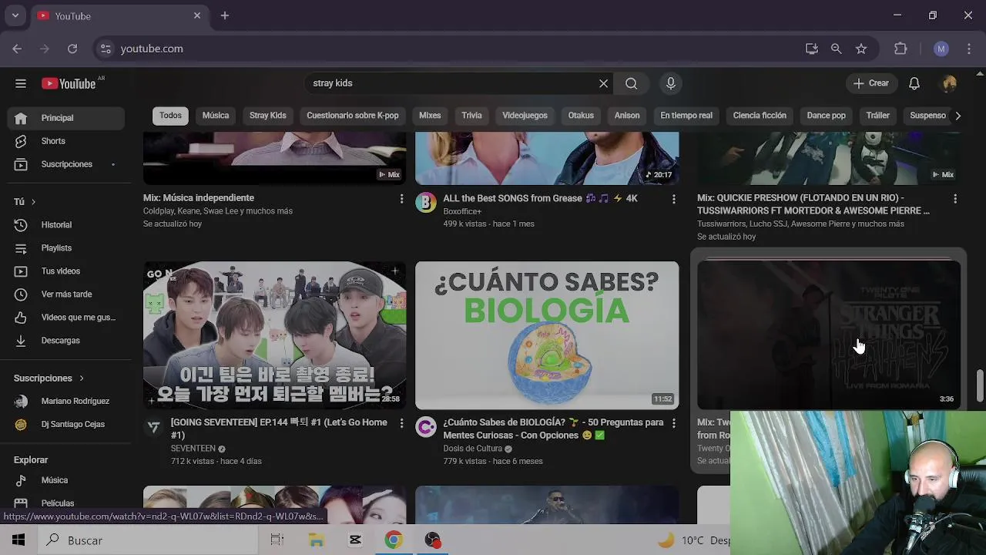Open Ver más tarde list
Image resolution: width=986 pixels, height=555 pixels.
(65, 294)
